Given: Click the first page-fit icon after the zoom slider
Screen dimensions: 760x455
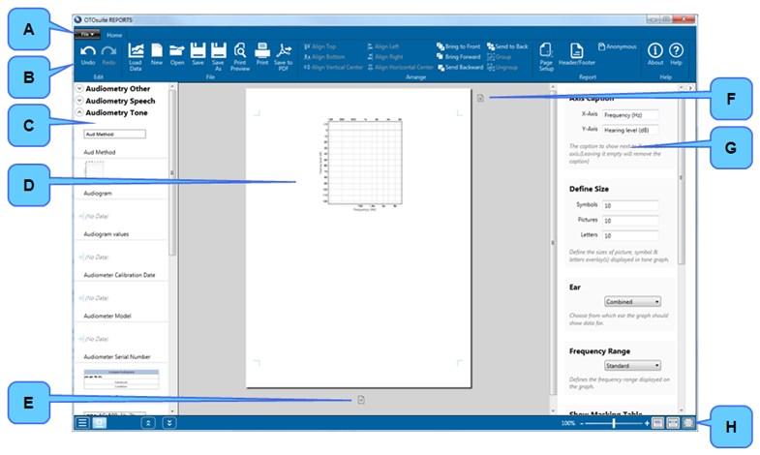Looking at the screenshot, I should click(x=657, y=423).
